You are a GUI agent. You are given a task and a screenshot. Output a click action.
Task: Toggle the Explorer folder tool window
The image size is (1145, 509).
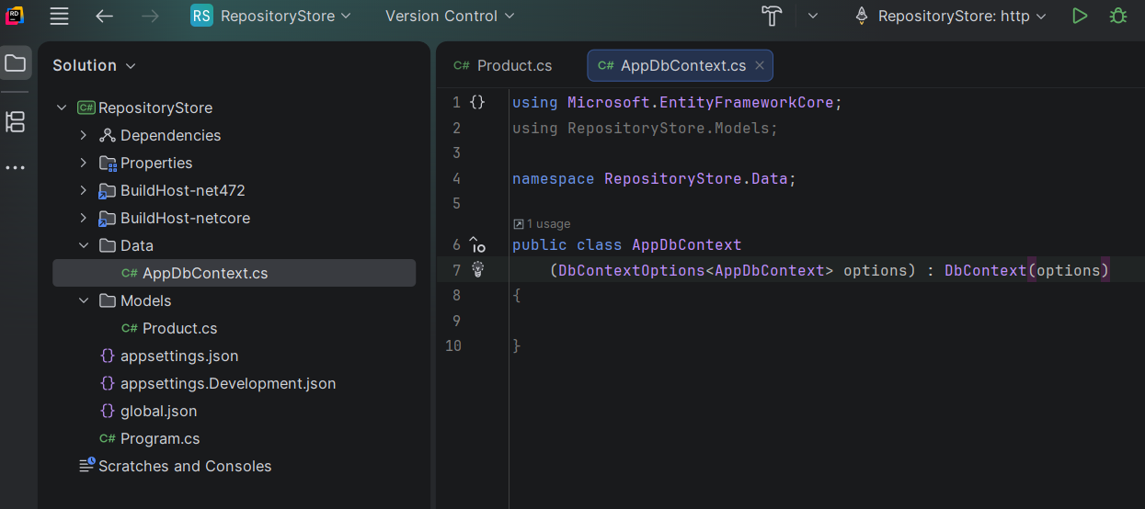[x=15, y=63]
